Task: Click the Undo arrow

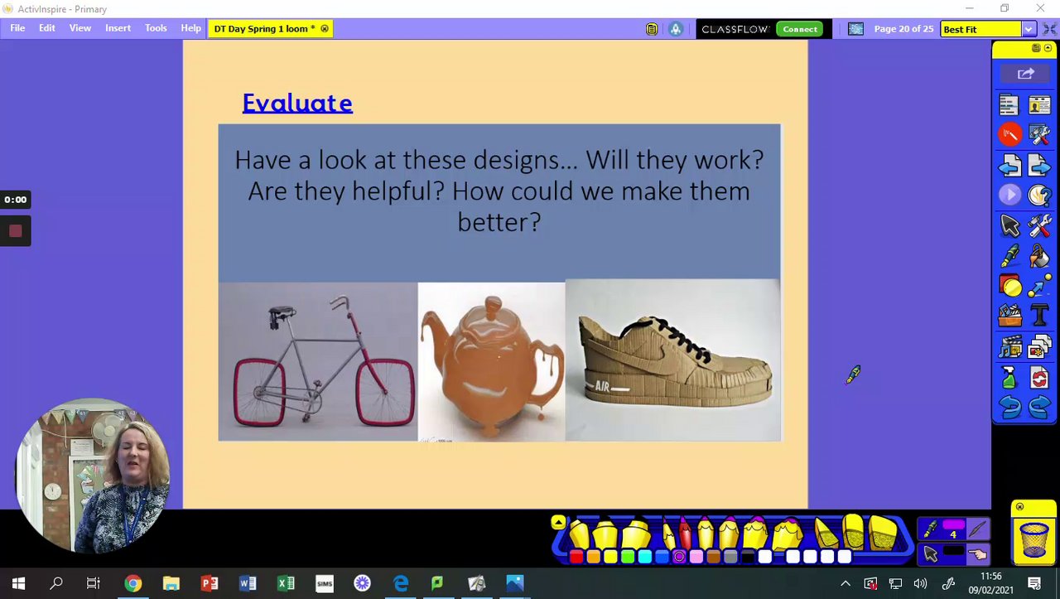Action: [x=1009, y=407]
